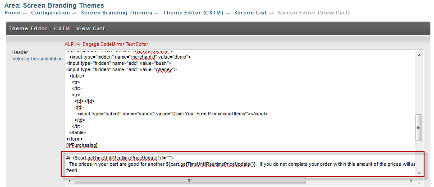
Task: Go to the Home breadcrumb
Action: click(x=13, y=13)
